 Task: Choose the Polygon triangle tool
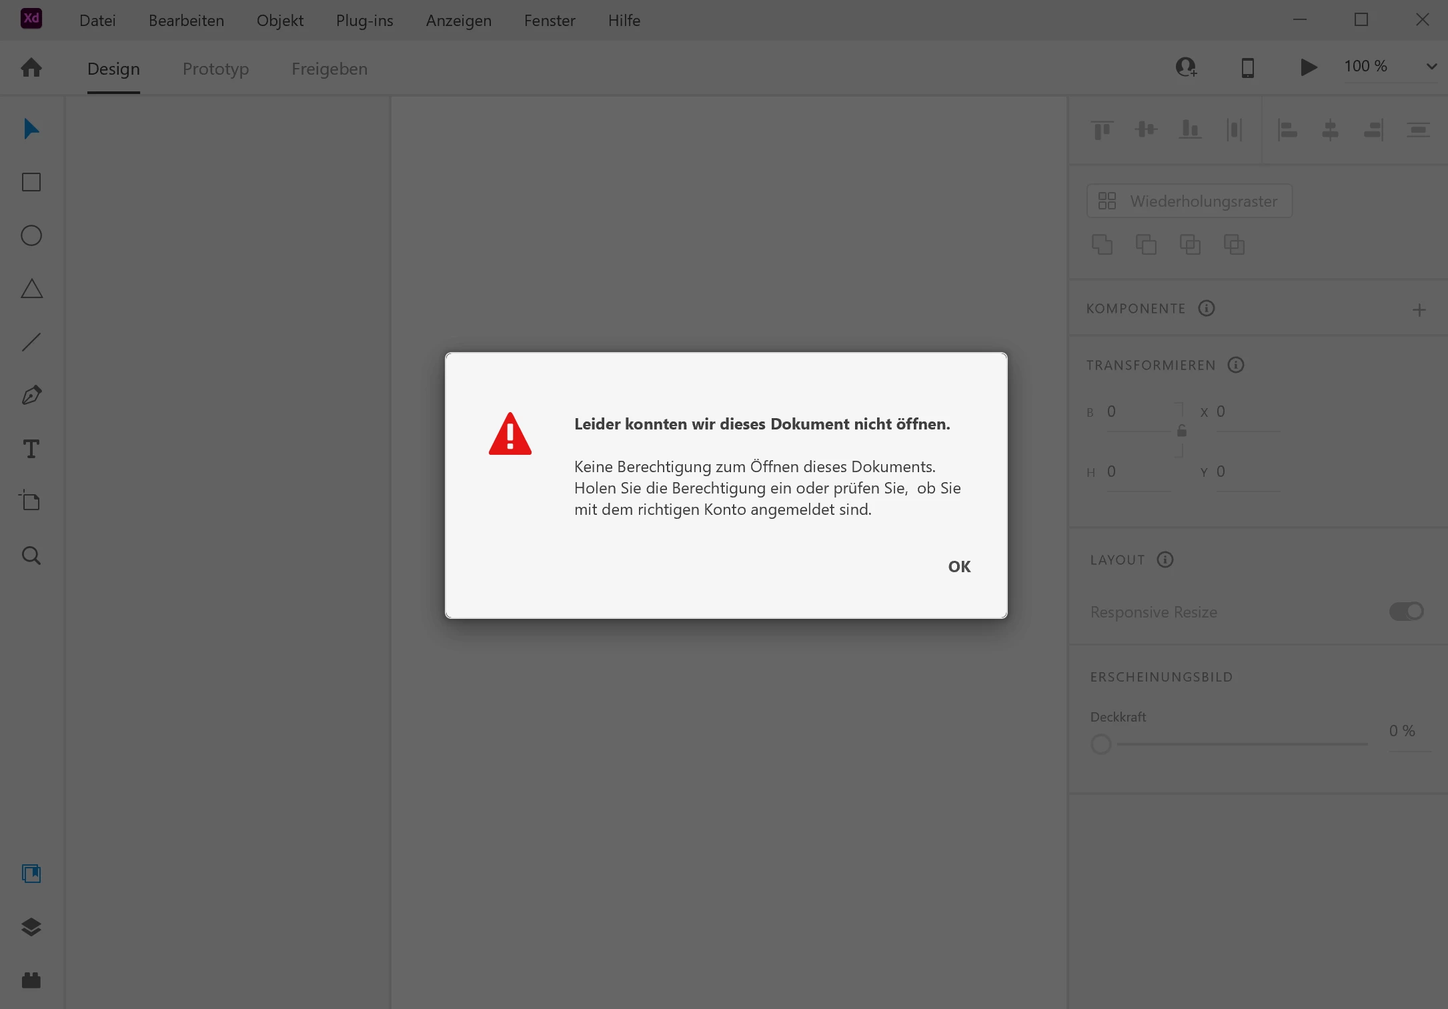pos(31,289)
